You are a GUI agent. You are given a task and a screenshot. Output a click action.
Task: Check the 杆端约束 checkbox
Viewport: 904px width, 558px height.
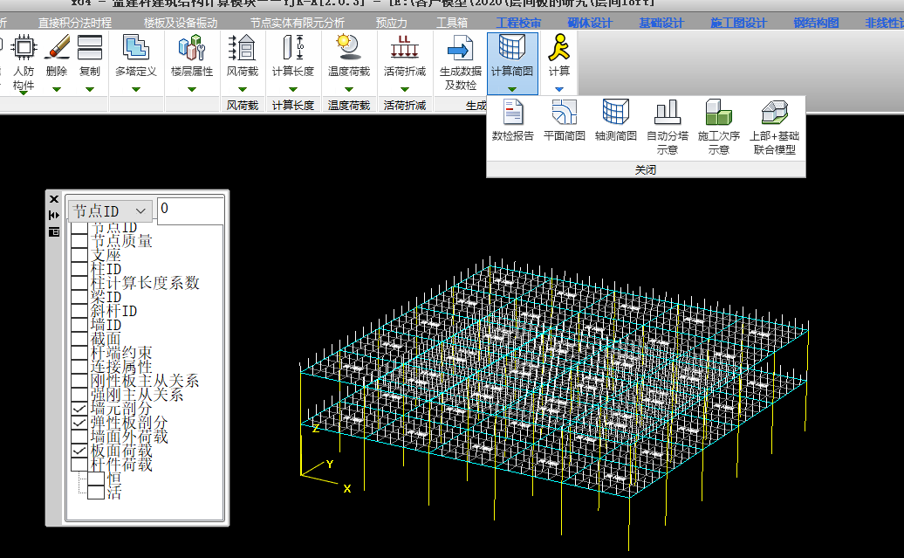coord(79,353)
